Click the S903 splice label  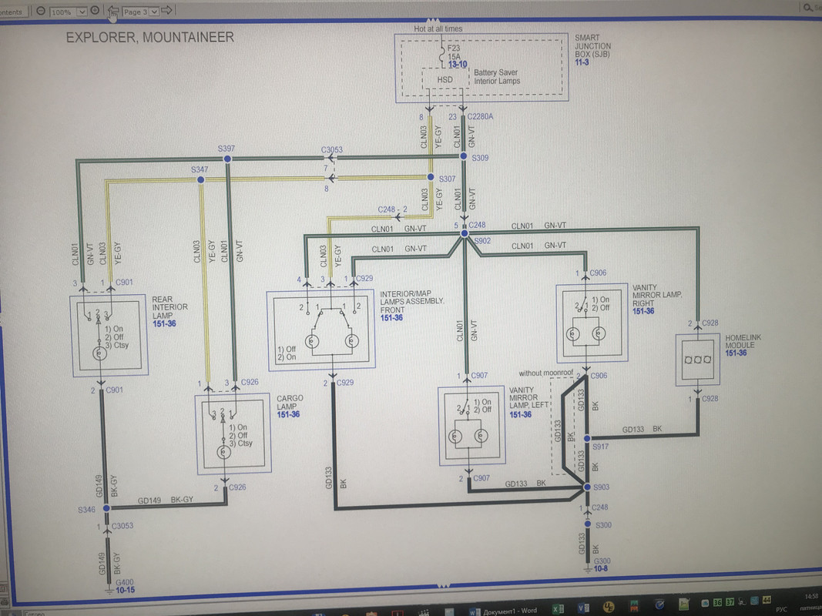[x=601, y=487]
